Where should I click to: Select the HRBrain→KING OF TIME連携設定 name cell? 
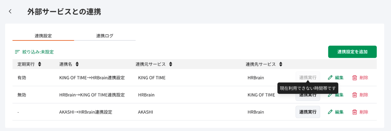(92, 95)
